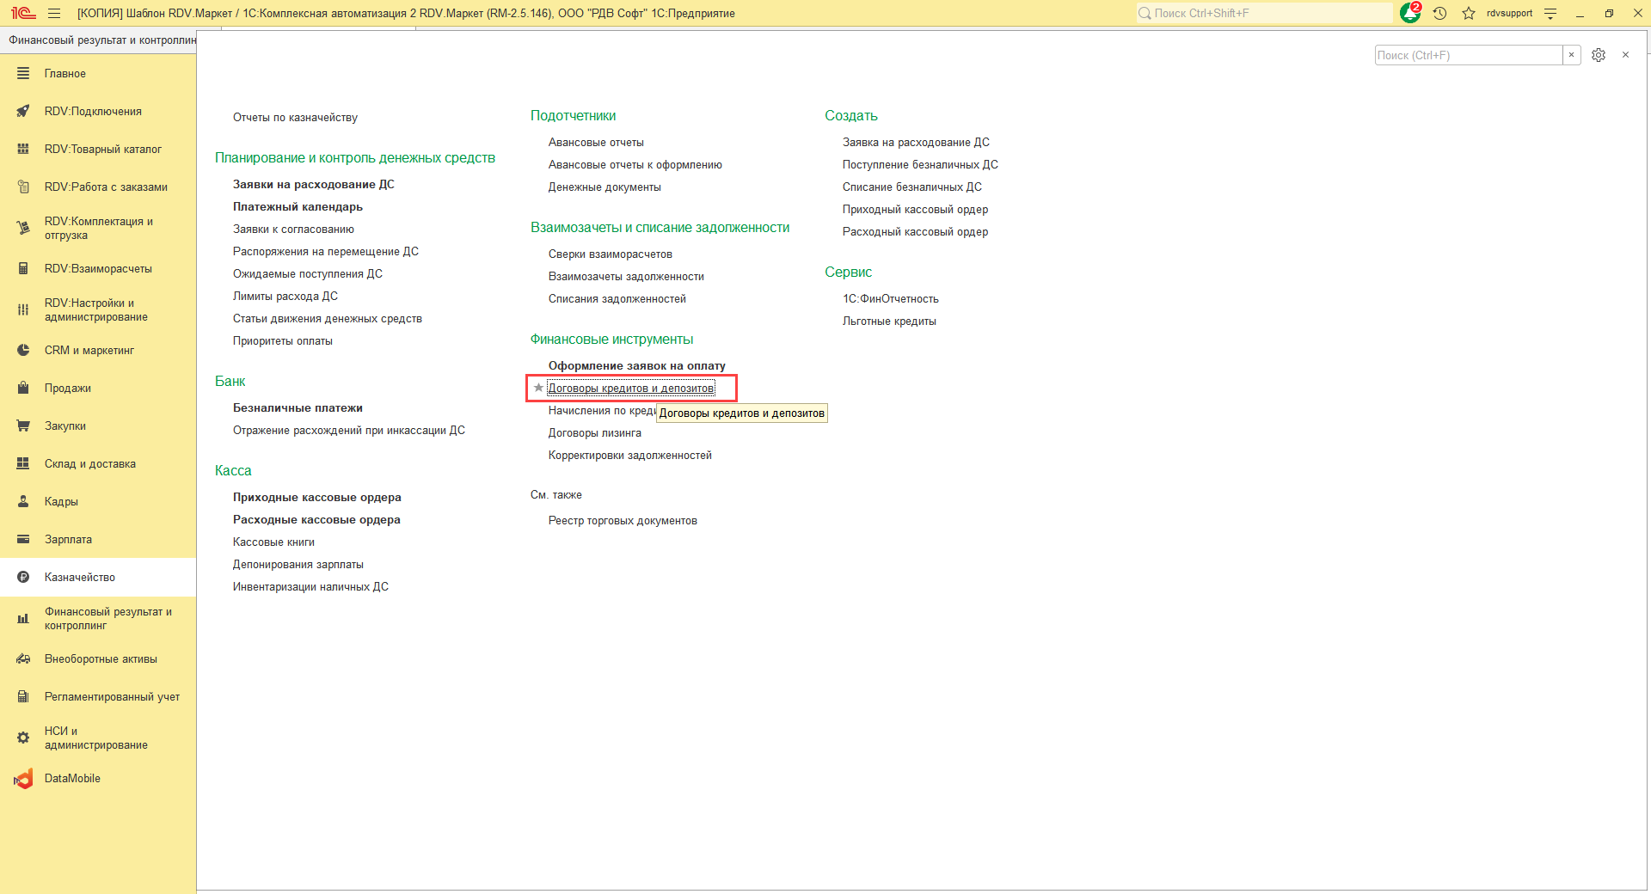Toggle favorite star next to Договоры кредитов и депозитов

point(538,388)
